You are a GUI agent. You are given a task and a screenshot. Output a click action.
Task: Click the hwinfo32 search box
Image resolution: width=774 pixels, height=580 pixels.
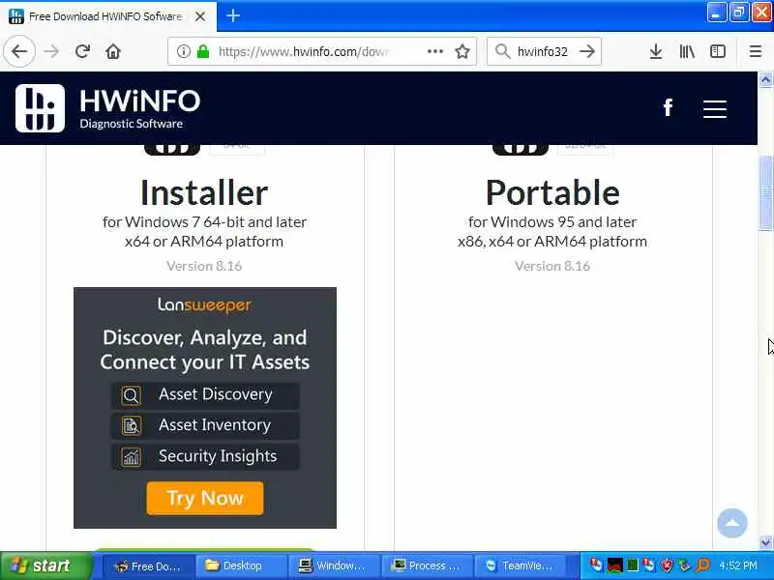(x=543, y=51)
